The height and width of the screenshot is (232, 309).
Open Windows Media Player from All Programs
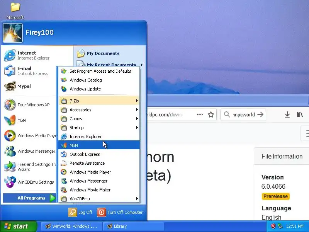tap(99, 172)
